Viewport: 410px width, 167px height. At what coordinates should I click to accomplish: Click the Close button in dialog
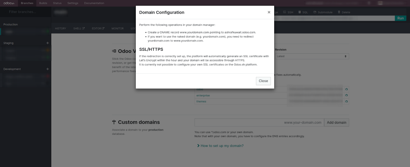[263, 81]
